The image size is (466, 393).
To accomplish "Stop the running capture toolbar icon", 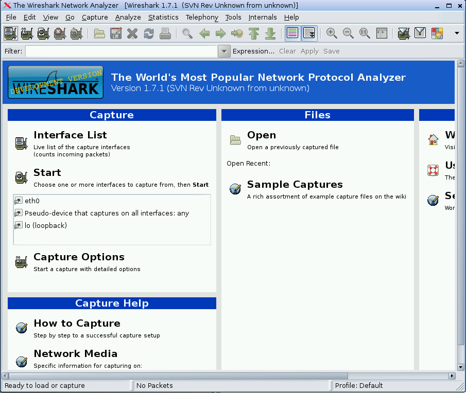I will click(60, 33).
